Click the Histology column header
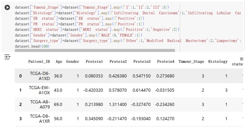This screenshot has height=127, width=245. pos(218,62)
